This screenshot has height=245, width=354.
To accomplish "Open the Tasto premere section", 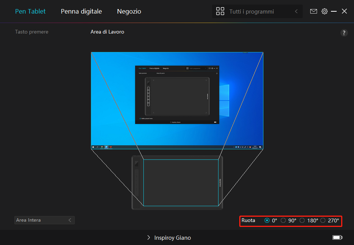I will tap(32, 32).
